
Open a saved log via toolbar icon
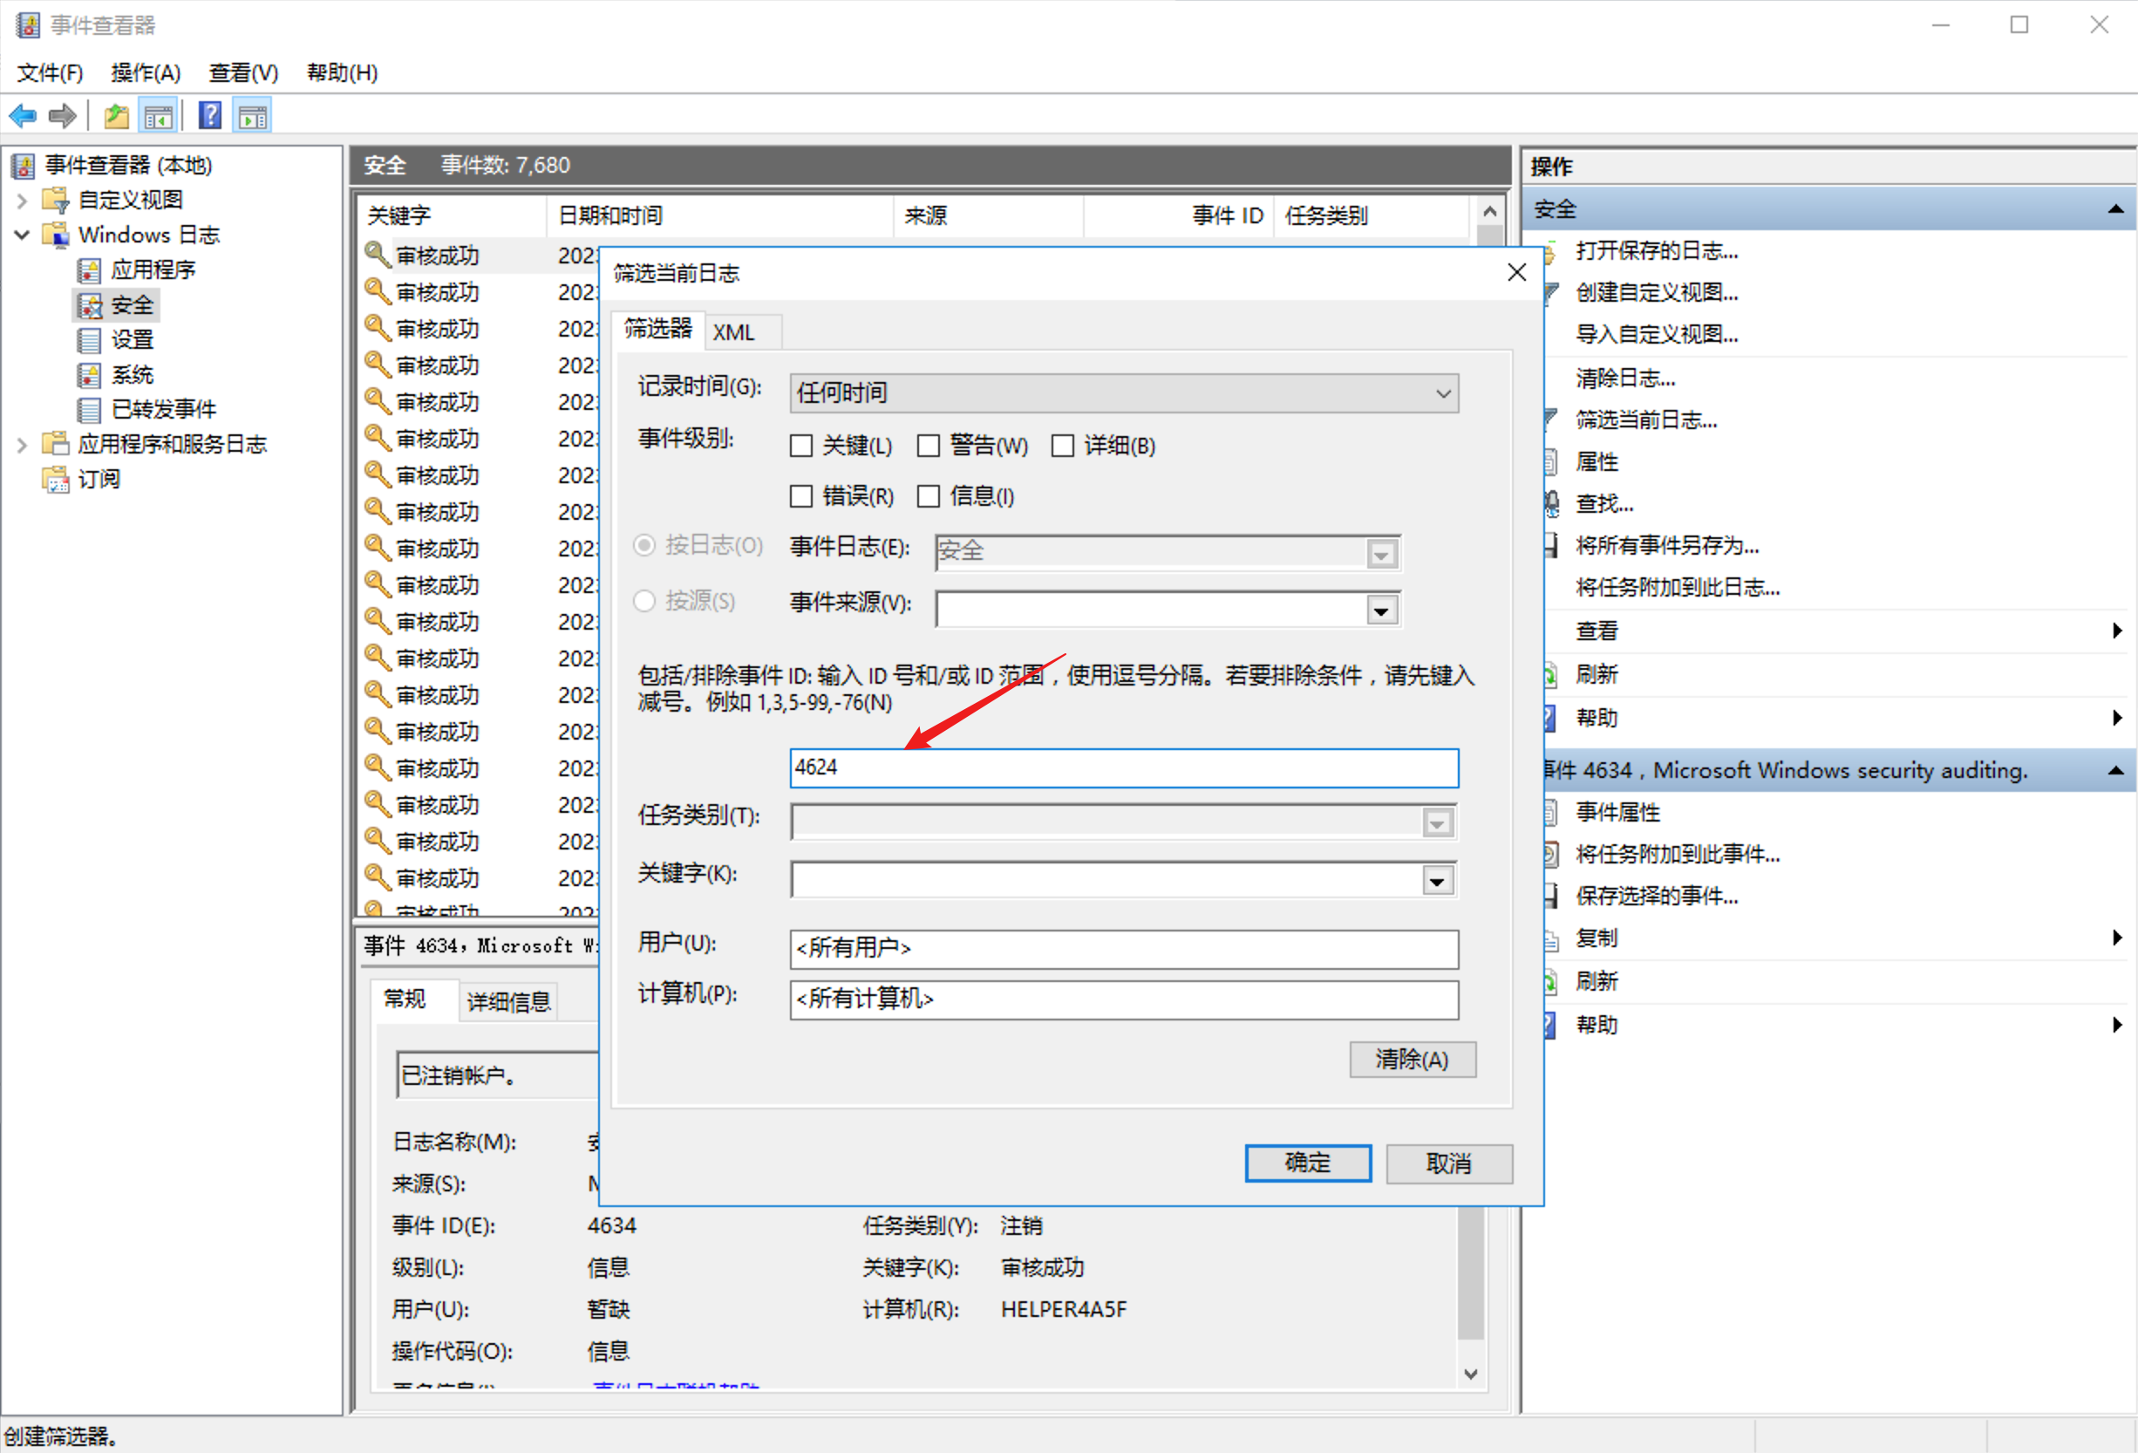[x=115, y=114]
